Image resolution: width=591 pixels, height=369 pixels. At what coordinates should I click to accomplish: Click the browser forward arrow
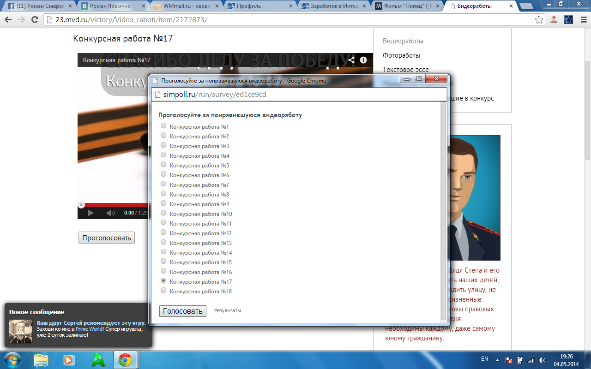[x=21, y=20]
